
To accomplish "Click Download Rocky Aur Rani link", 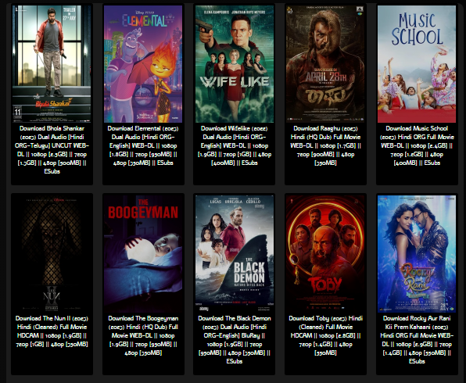I will click(x=417, y=340).
